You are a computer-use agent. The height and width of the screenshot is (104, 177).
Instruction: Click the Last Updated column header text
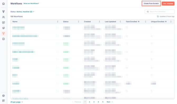(x=110, y=22)
